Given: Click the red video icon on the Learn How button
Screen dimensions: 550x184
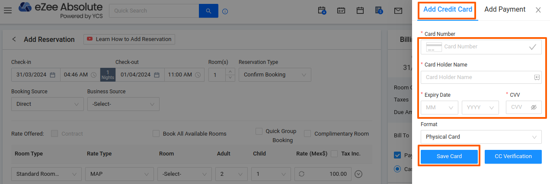Looking at the screenshot, I should coord(90,39).
